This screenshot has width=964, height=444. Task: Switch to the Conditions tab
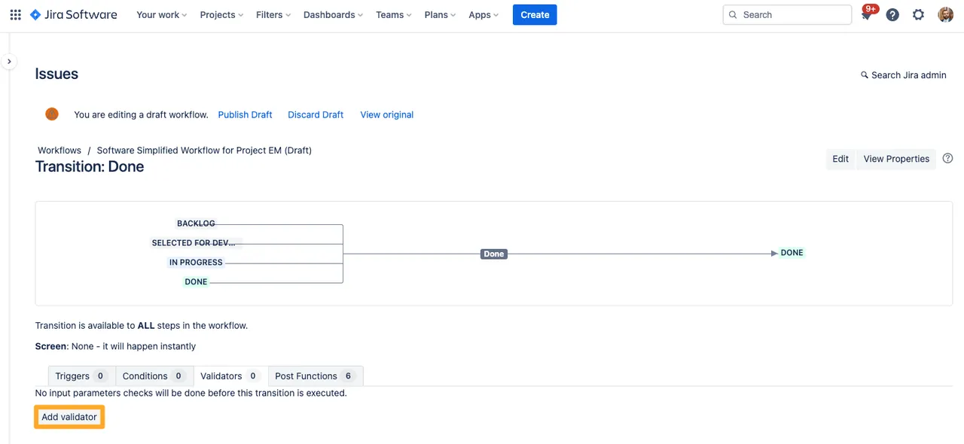(x=154, y=376)
